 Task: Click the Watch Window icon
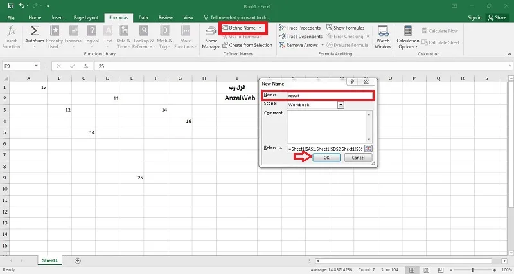click(x=383, y=31)
